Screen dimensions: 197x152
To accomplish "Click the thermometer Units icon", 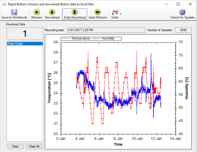I will pyautogui.click(x=115, y=12).
